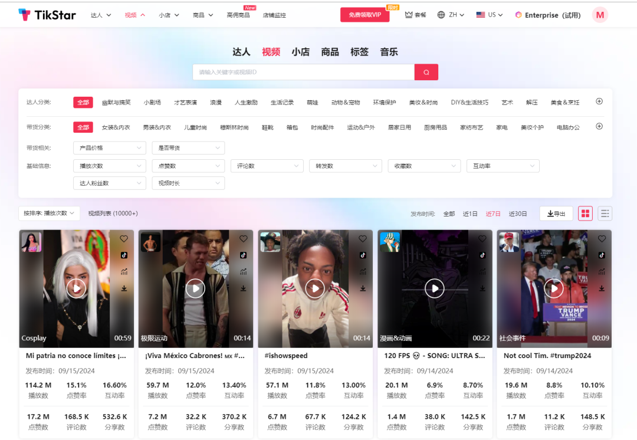Expand the 达人粉丝数 dropdown
Image resolution: width=637 pixels, height=440 pixels.
tap(109, 183)
